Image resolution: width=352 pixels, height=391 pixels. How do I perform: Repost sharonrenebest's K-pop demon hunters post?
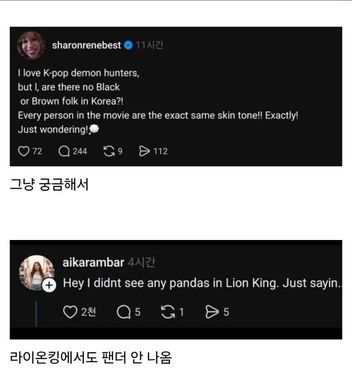[108, 151]
